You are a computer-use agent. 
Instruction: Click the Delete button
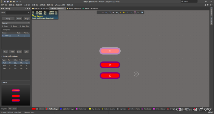(19, 52)
